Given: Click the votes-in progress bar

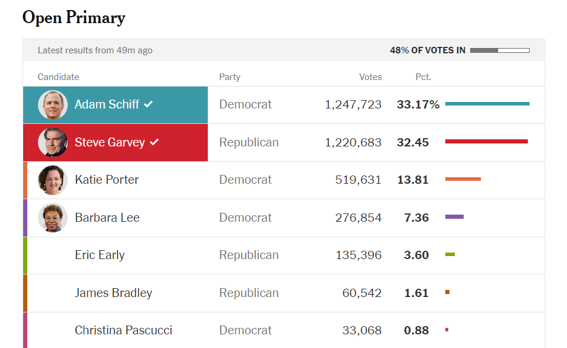Looking at the screenshot, I should click(x=499, y=50).
